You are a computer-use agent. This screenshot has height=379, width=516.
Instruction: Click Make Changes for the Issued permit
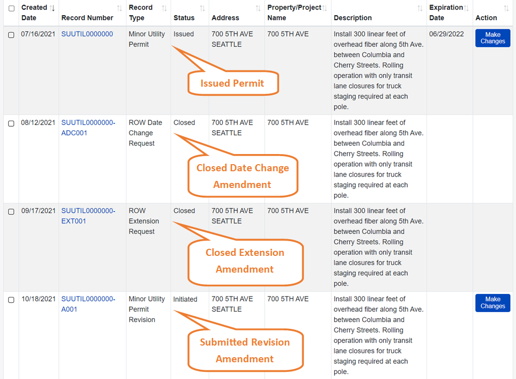tap(492, 38)
